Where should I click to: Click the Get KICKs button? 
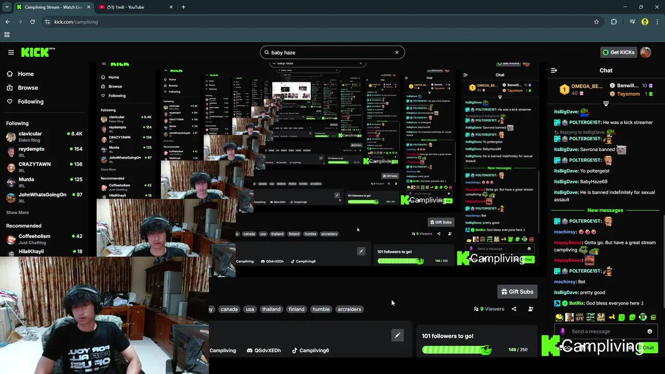click(618, 52)
